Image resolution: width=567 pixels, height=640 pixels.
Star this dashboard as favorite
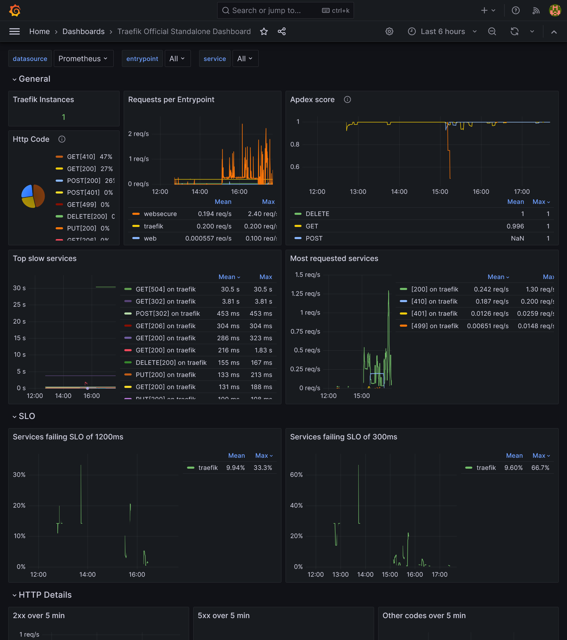(264, 31)
